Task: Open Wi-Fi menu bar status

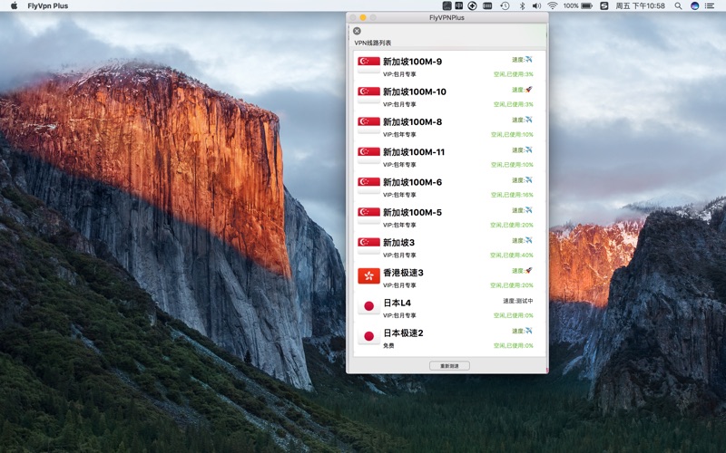Action: pos(553,6)
